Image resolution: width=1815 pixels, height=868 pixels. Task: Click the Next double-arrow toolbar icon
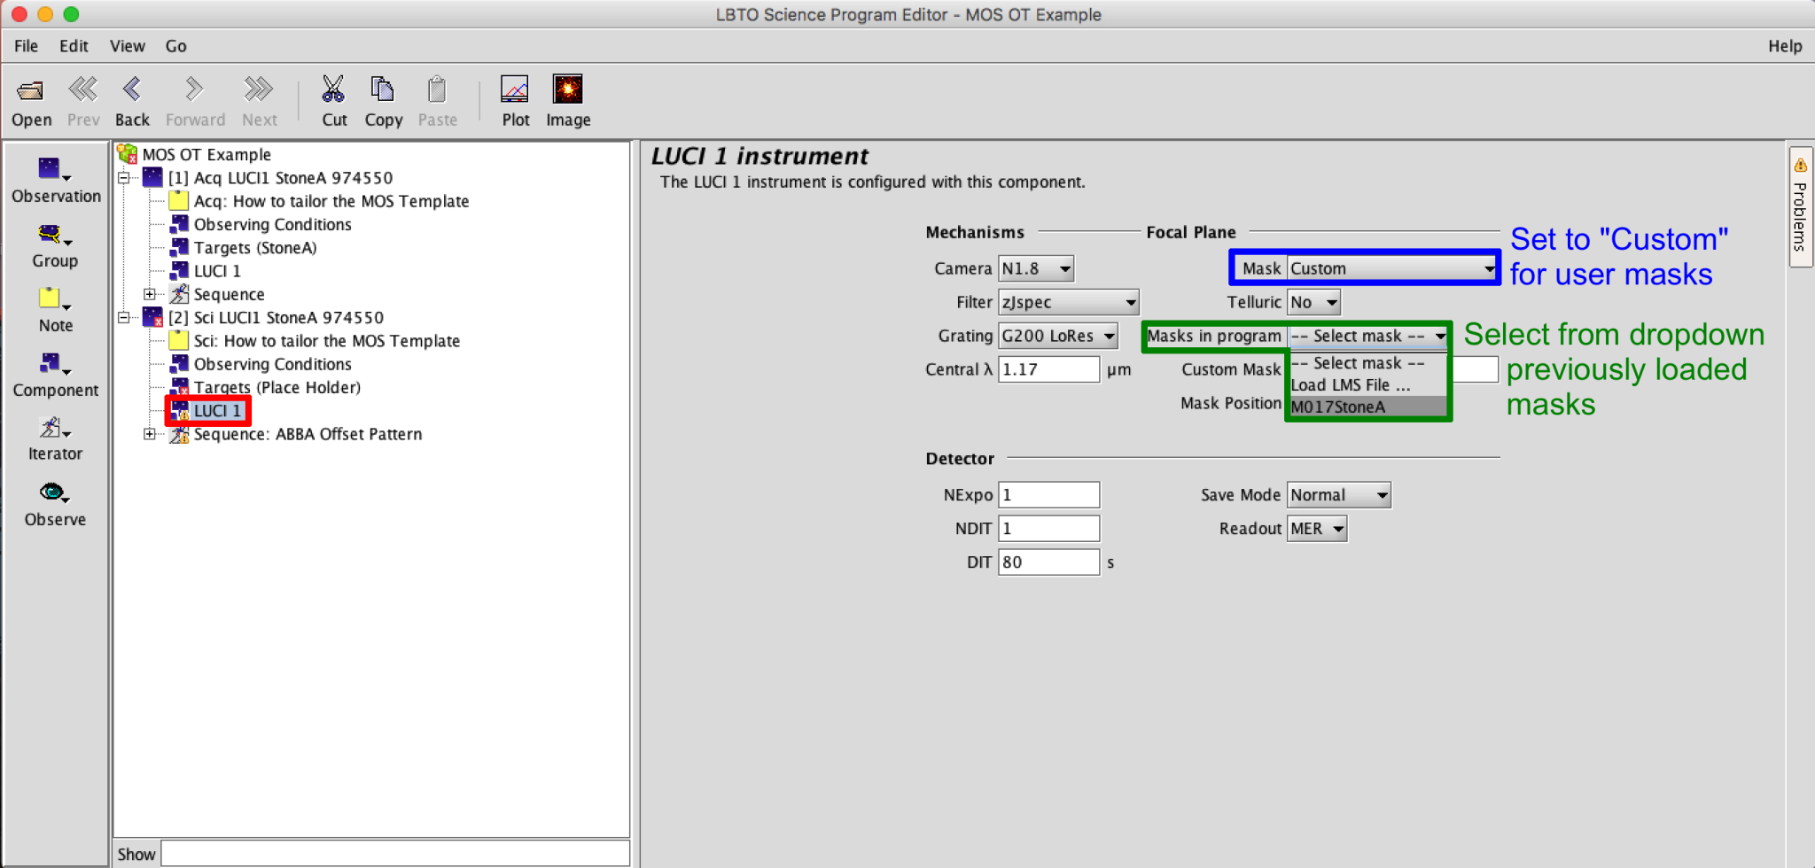pyautogui.click(x=259, y=89)
